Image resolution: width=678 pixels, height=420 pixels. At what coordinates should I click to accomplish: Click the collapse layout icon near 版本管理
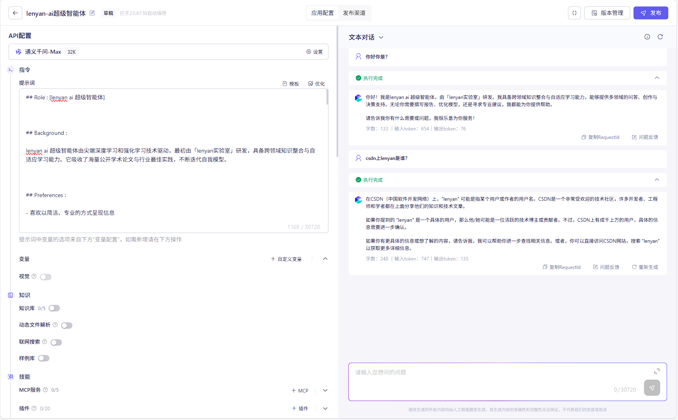point(574,13)
